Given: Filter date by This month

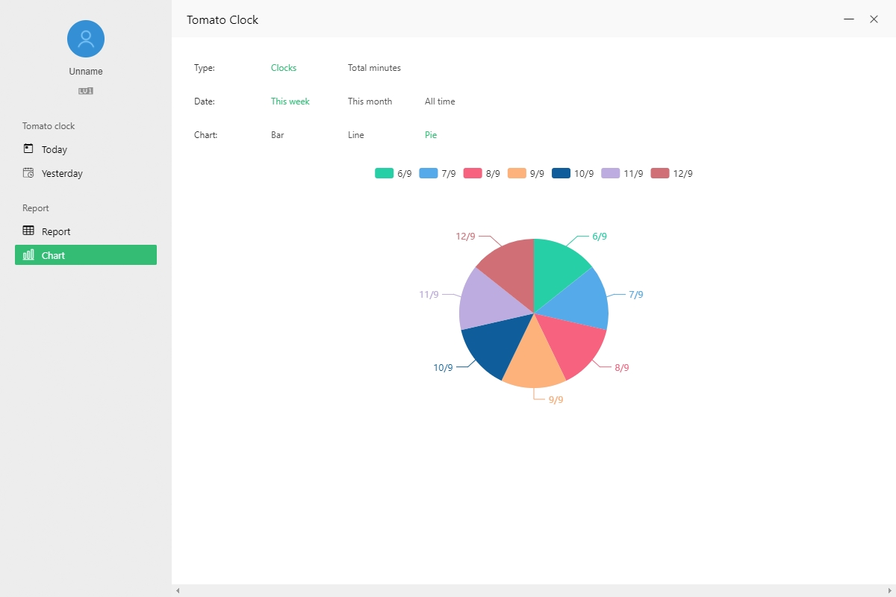Looking at the screenshot, I should [370, 101].
